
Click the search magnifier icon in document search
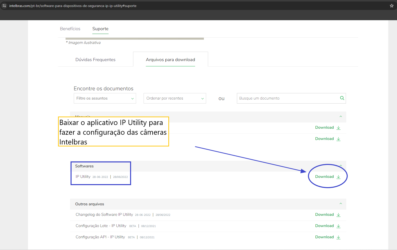(x=342, y=98)
